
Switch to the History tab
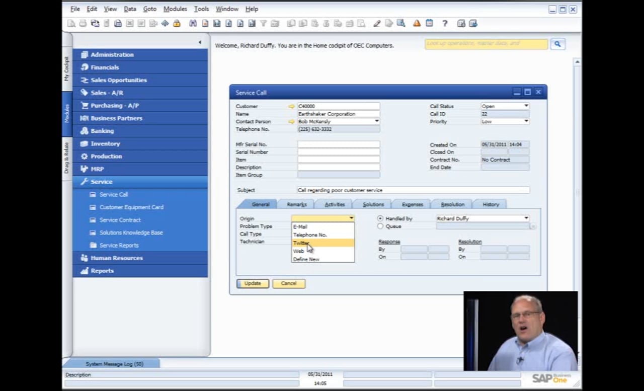pos(491,204)
